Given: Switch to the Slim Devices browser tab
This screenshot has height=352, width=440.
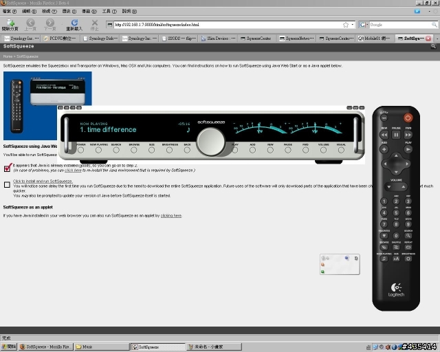Looking at the screenshot, I should click(218, 38).
